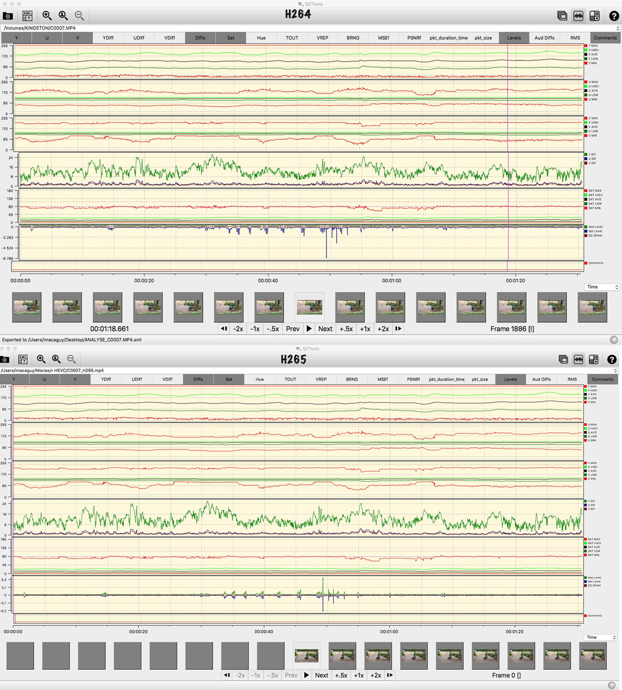Click the pink playhead line on H264 graph

[507, 155]
